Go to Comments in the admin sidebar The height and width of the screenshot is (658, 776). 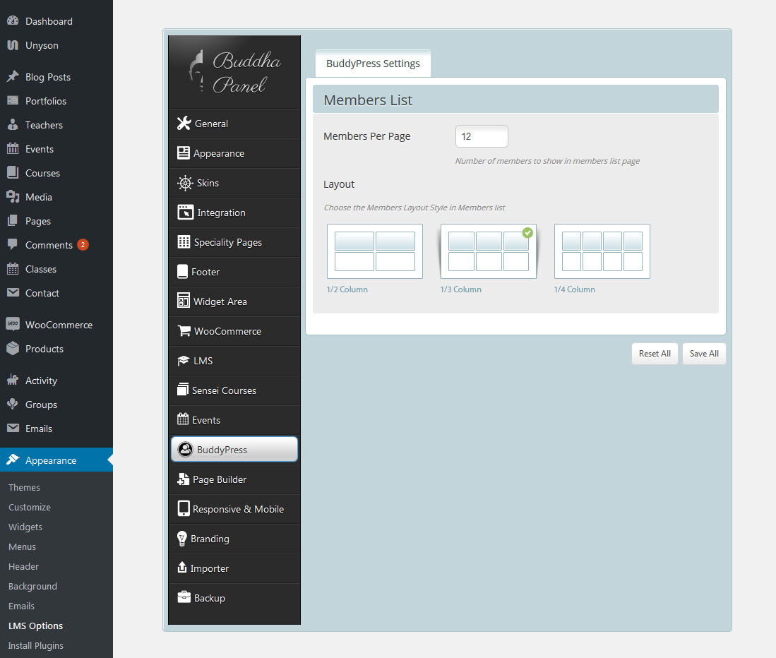click(x=49, y=245)
